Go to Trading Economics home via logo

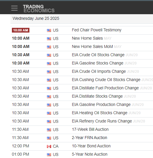click(x=39, y=9)
